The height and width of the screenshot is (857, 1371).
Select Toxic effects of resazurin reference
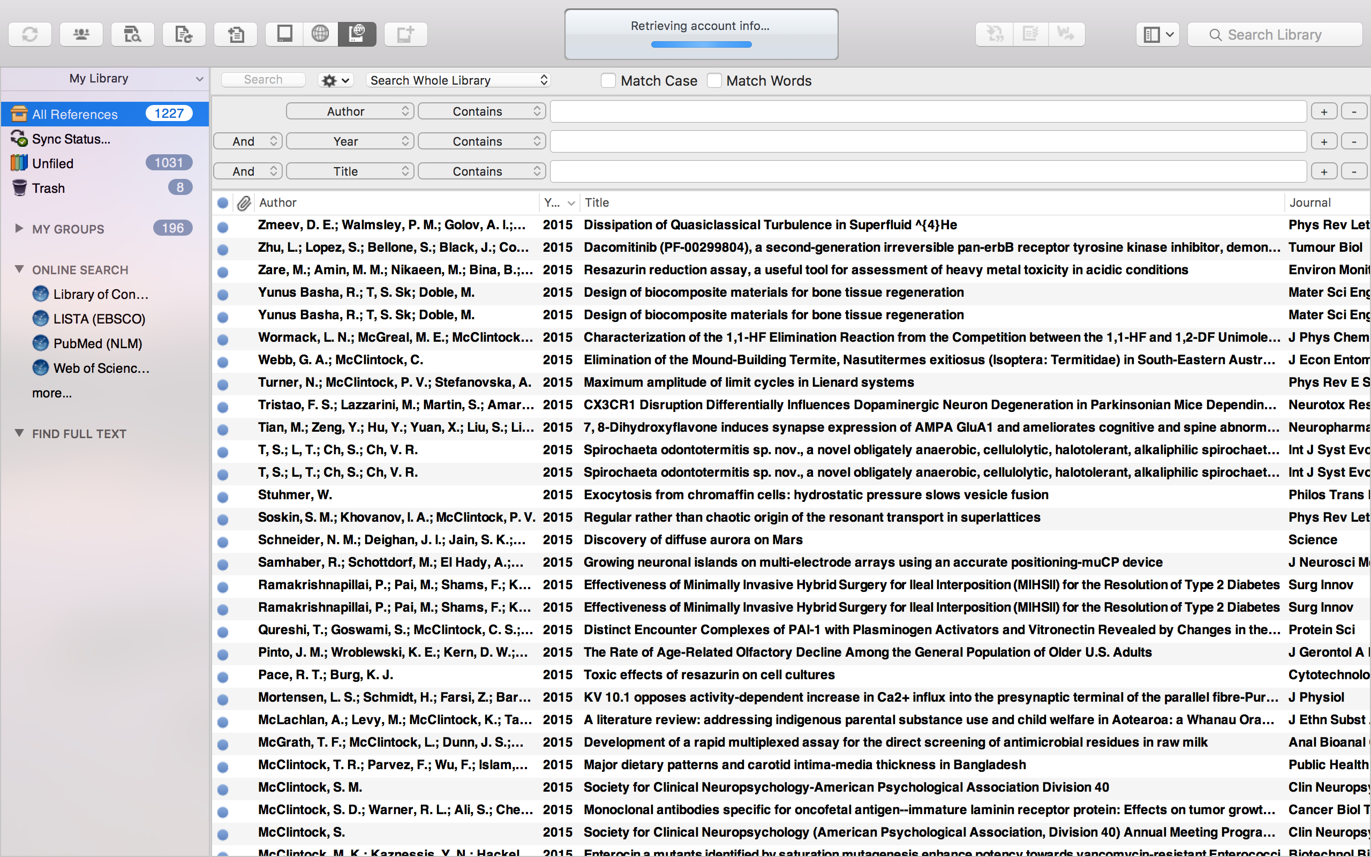click(791, 674)
